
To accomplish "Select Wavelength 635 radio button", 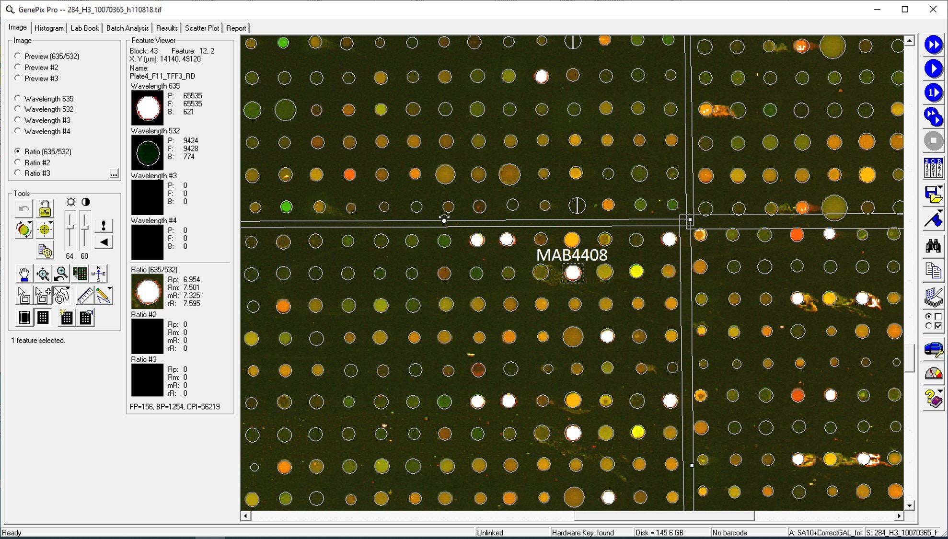I will click(18, 98).
